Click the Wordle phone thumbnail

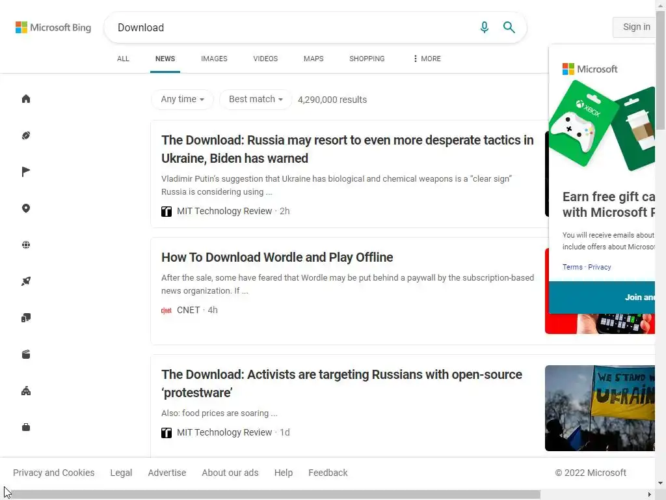[x=600, y=324]
